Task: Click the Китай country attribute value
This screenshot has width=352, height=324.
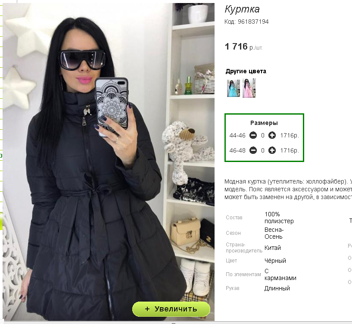Action: click(273, 248)
